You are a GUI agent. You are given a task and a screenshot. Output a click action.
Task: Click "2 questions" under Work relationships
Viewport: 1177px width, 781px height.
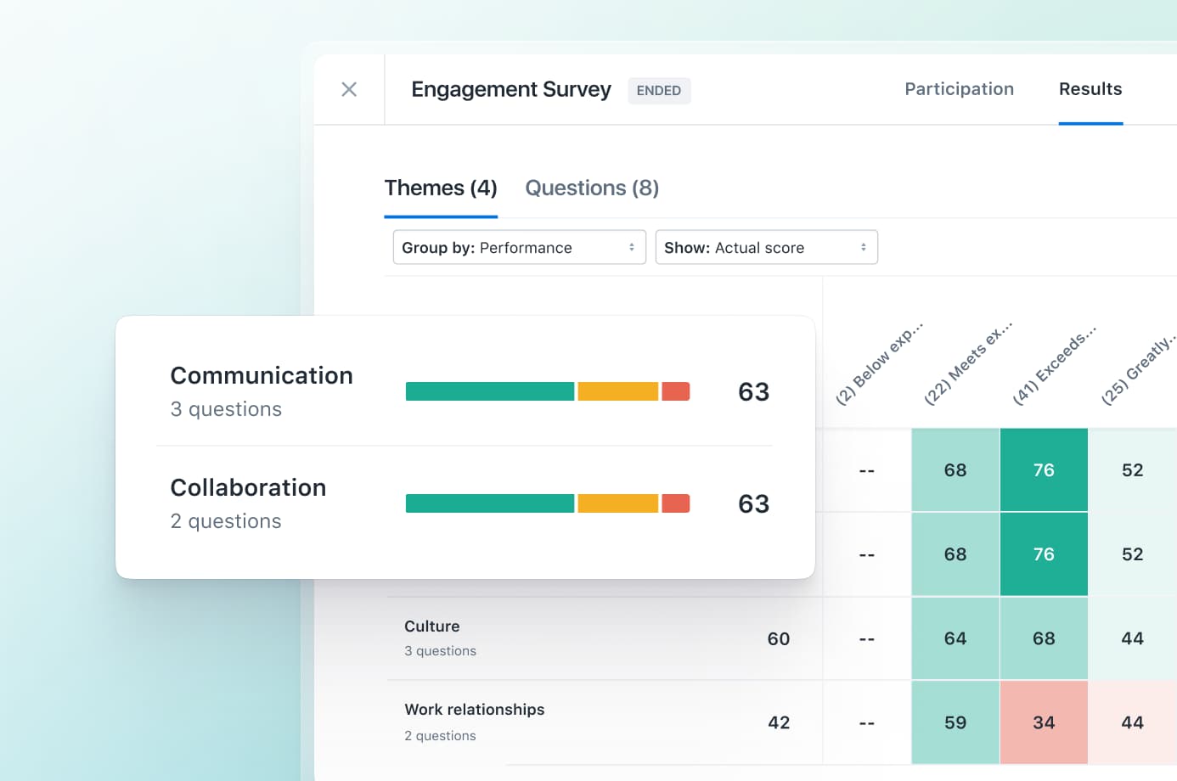coord(440,736)
